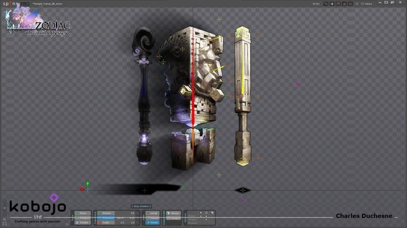The image size is (407, 228).
Task: Toggle bone names option icon
Action: click(212, 213)
